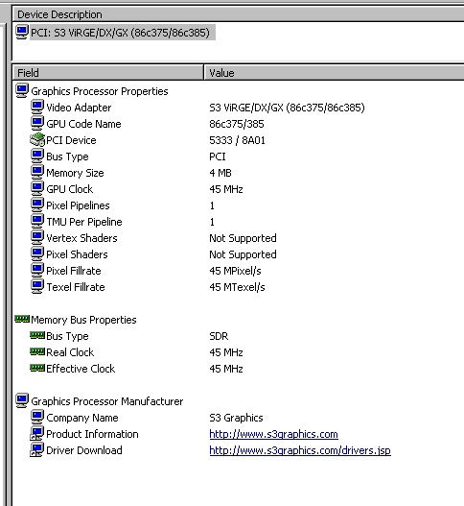464x506 pixels.
Task: Open the s3graphics.com/drivers.jsp link
Action: click(300, 450)
